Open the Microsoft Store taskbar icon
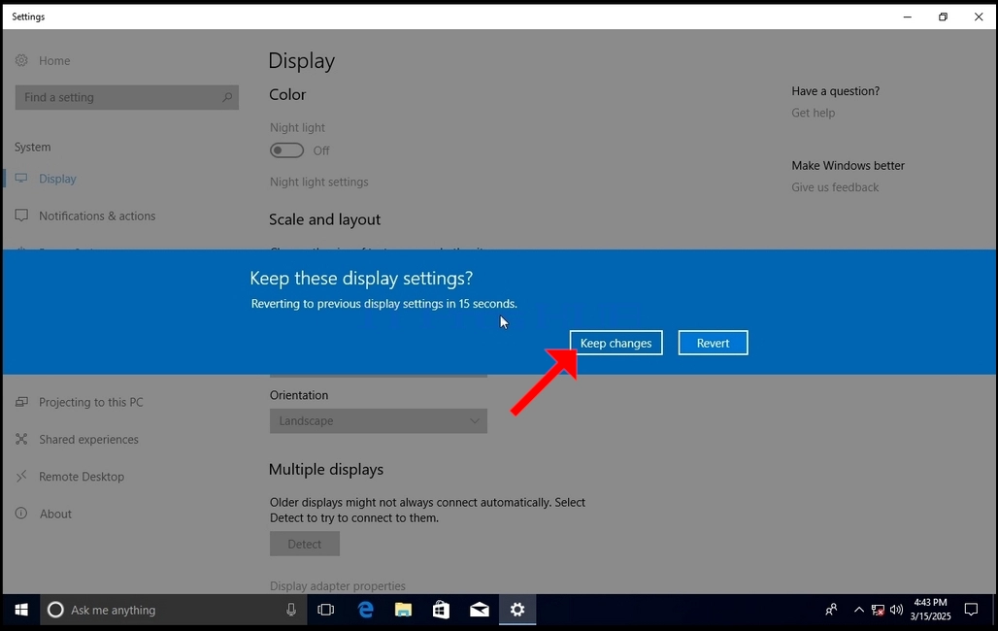The height and width of the screenshot is (631, 998). click(441, 610)
